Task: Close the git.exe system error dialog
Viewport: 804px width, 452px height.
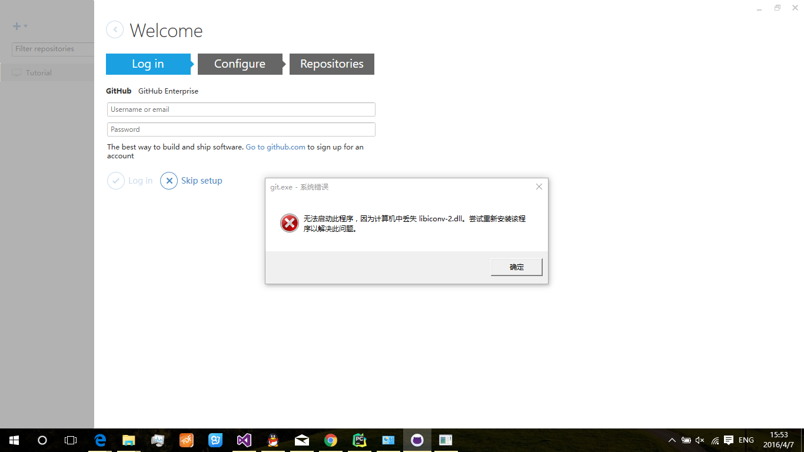Action: coord(539,187)
